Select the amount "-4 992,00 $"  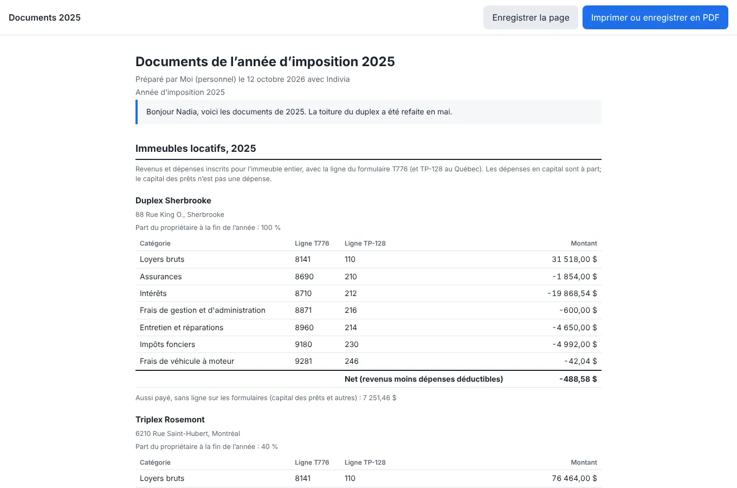574,344
